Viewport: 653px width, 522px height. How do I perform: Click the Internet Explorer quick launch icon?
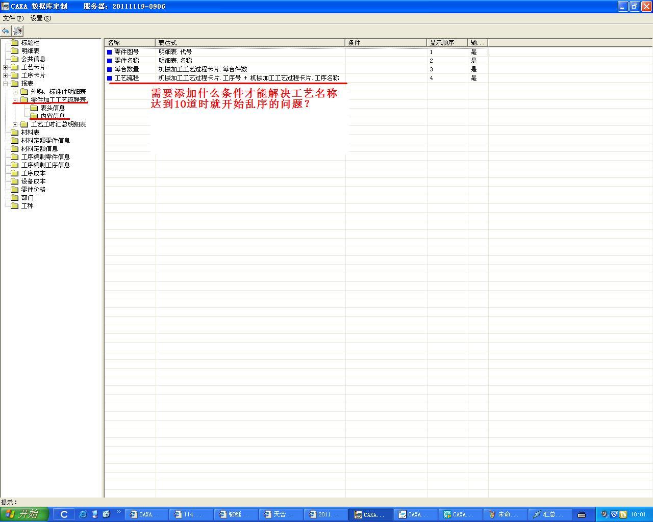click(83, 514)
